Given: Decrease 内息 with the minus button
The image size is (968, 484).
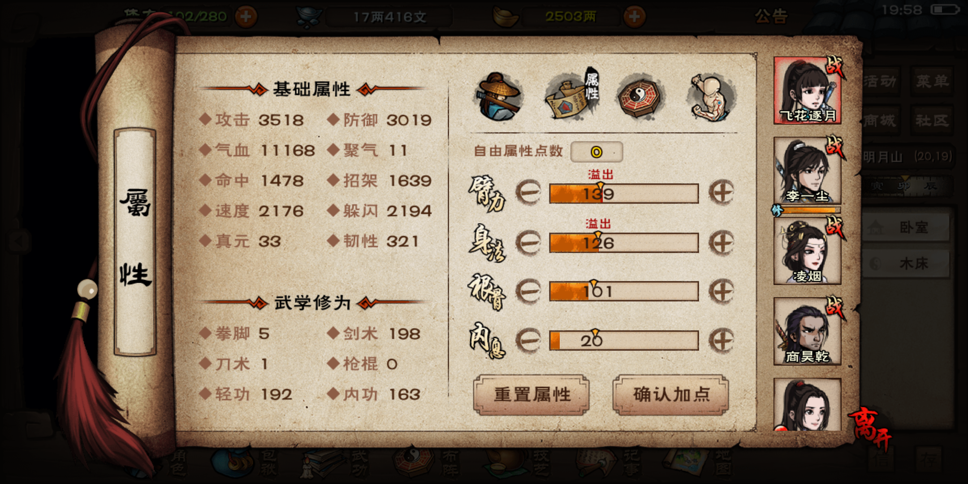Looking at the screenshot, I should pos(529,340).
